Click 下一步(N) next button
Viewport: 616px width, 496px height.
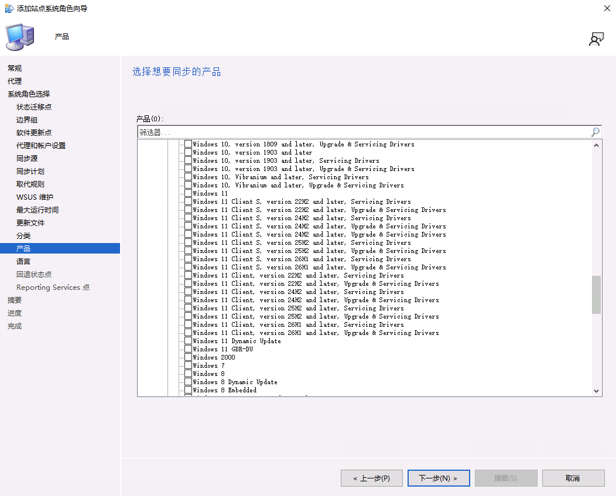click(x=439, y=478)
